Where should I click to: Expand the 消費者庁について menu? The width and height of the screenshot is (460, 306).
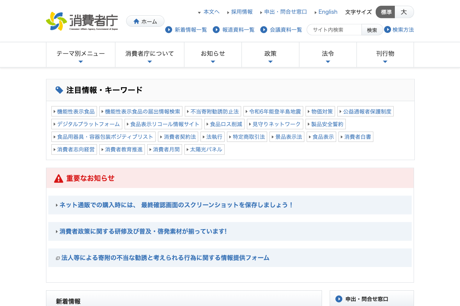tap(149, 55)
